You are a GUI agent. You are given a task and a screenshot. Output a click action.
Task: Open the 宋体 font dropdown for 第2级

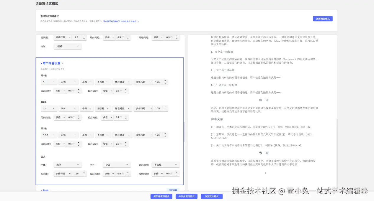click(x=68, y=108)
